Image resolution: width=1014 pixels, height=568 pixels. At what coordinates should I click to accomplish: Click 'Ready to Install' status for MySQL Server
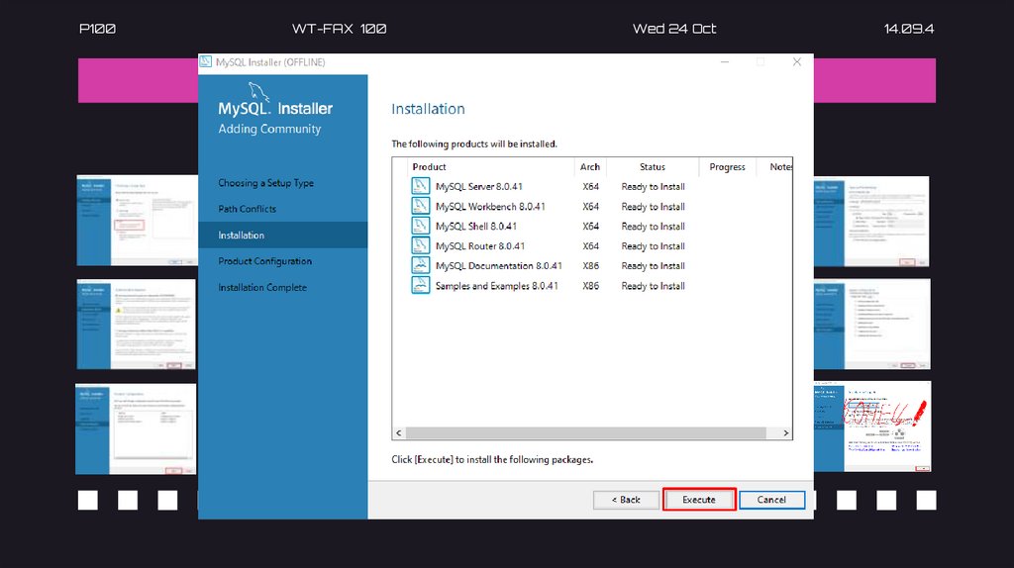coord(653,186)
